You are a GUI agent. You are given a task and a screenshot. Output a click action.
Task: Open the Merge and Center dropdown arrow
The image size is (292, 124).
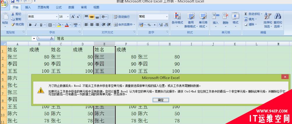[134, 25]
